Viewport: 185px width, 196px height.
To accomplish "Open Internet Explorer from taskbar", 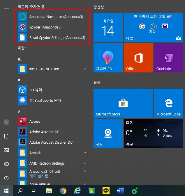I will pyautogui.click(x=77, y=191).
